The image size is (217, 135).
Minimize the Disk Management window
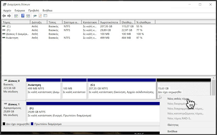pyautogui.click(x=190, y=4)
